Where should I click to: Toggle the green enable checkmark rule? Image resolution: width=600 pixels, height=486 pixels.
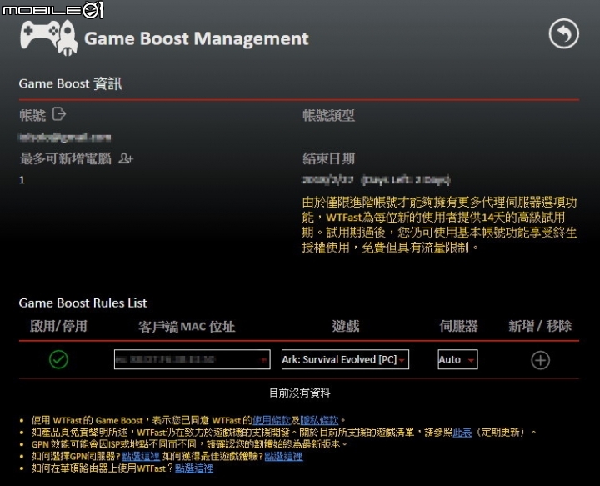(x=58, y=359)
